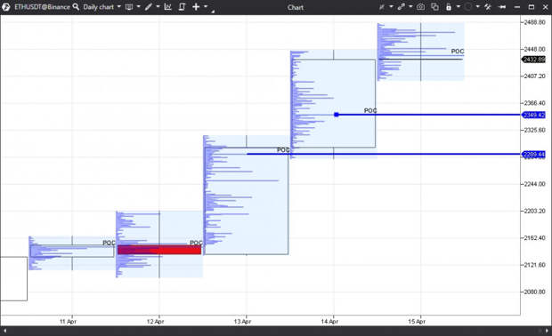Image resolution: width=552 pixels, height=336 pixels.
Task: Toggle the dim circle indicator in toolbar
Action: [x=467, y=7]
